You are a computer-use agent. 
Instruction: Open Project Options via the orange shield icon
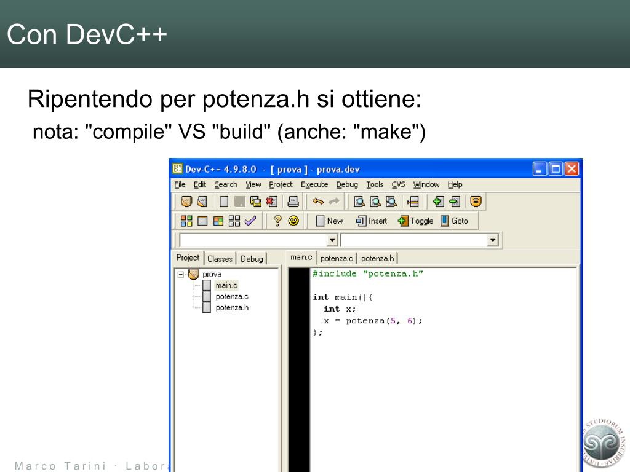click(x=476, y=202)
